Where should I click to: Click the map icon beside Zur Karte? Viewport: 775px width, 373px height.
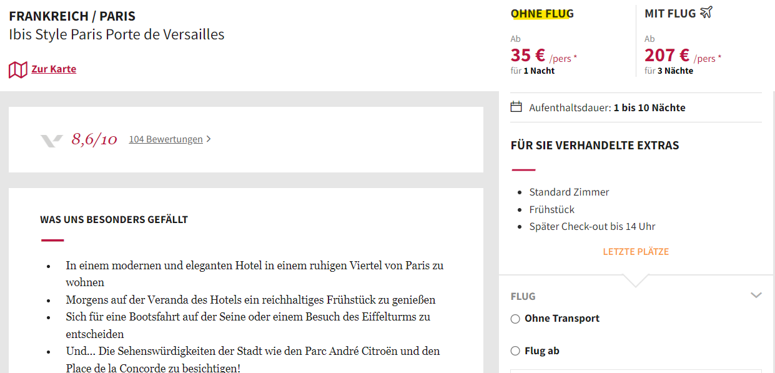[17, 69]
